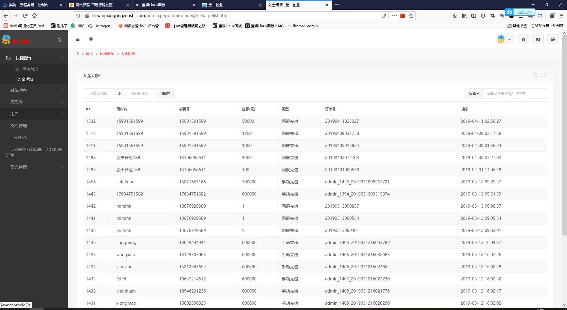
Task: Click the water-drop icon beside the site logo
Action: (x=59, y=39)
